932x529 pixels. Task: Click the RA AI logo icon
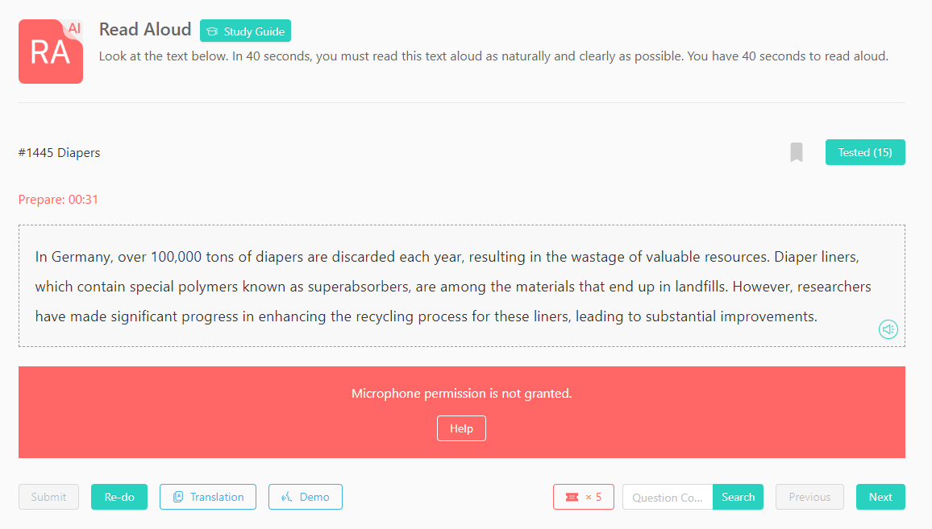coord(51,52)
